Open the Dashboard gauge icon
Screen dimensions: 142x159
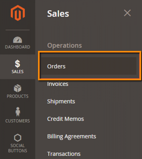18,40
